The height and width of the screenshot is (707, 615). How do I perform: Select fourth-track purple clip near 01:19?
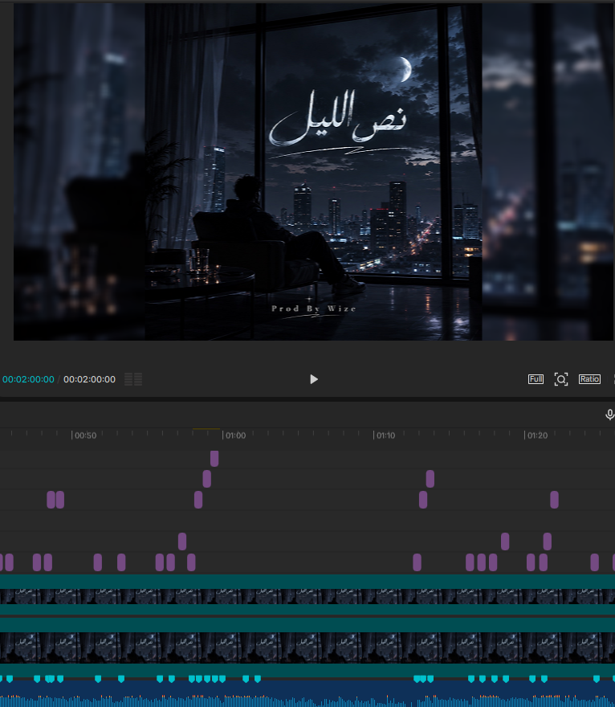pos(505,541)
